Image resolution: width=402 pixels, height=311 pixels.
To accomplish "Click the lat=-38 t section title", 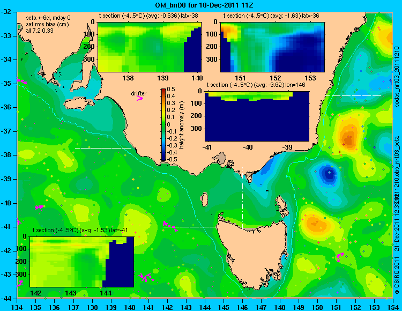I will click(148, 16).
